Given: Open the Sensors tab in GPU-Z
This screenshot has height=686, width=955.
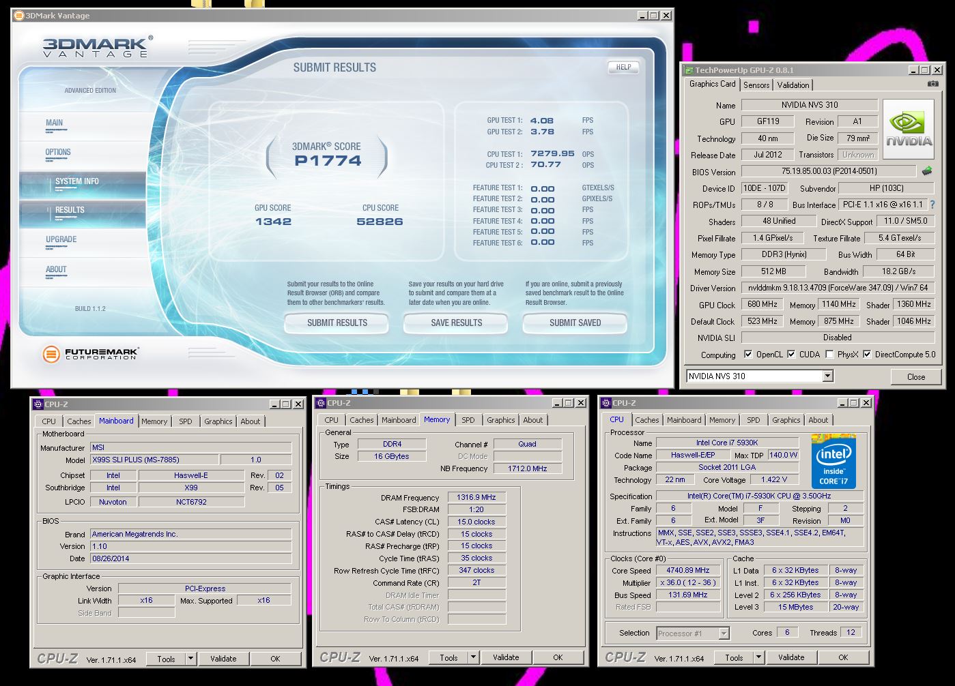Looking at the screenshot, I should (756, 85).
